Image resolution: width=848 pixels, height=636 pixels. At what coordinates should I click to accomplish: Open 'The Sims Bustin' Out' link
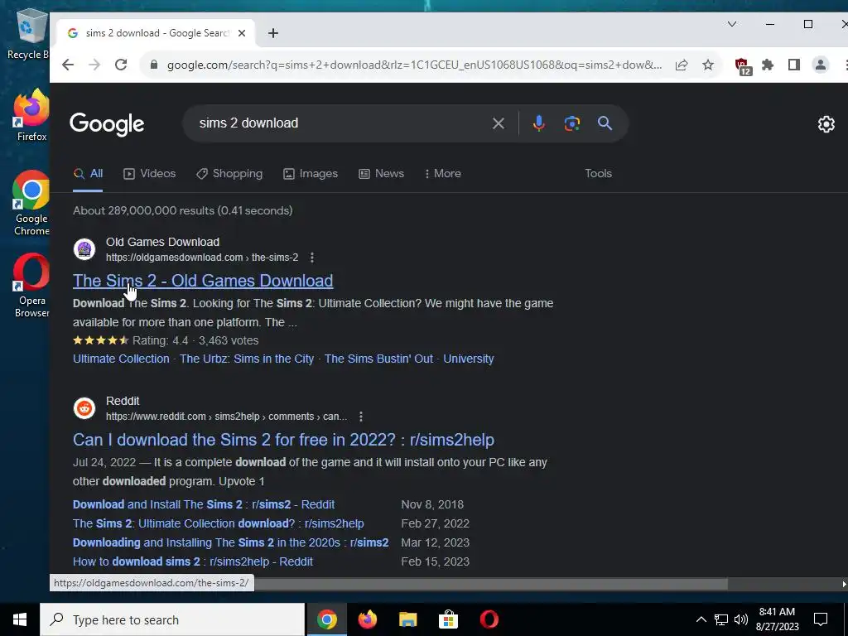point(378,359)
